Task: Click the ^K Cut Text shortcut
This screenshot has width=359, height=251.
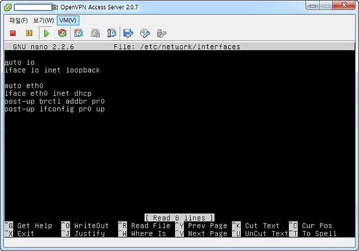Action: (256, 226)
